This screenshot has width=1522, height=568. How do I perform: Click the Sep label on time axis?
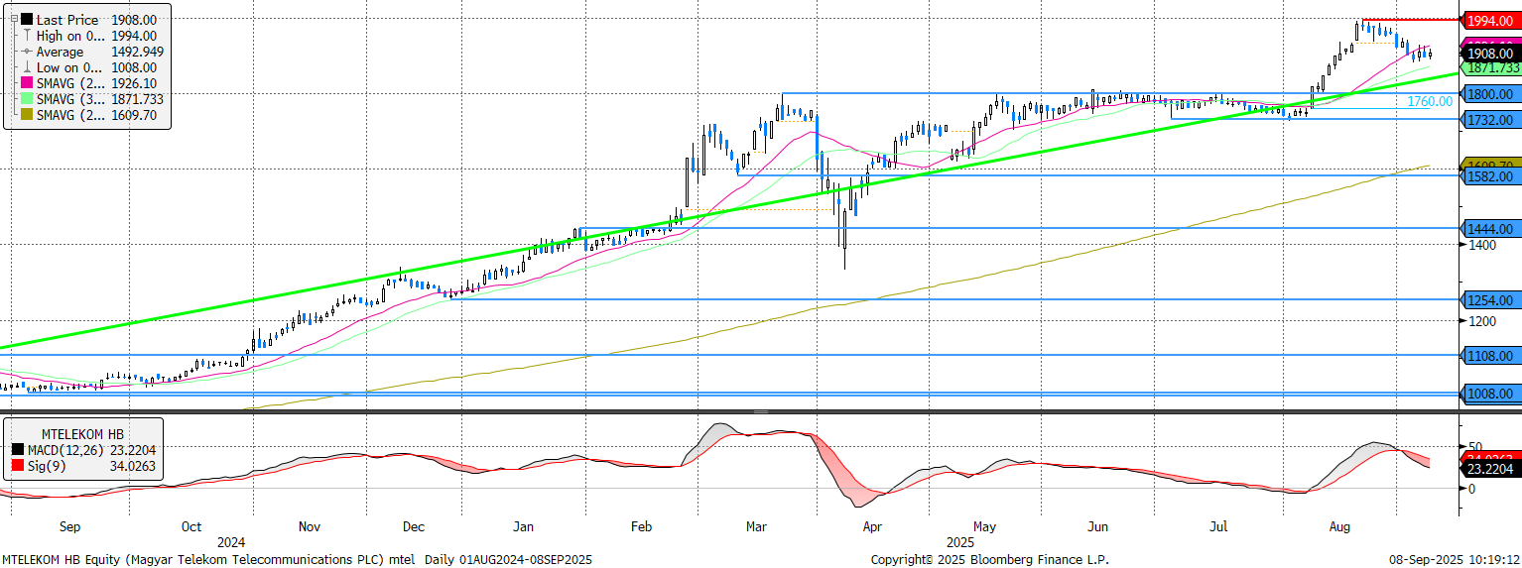[x=70, y=527]
